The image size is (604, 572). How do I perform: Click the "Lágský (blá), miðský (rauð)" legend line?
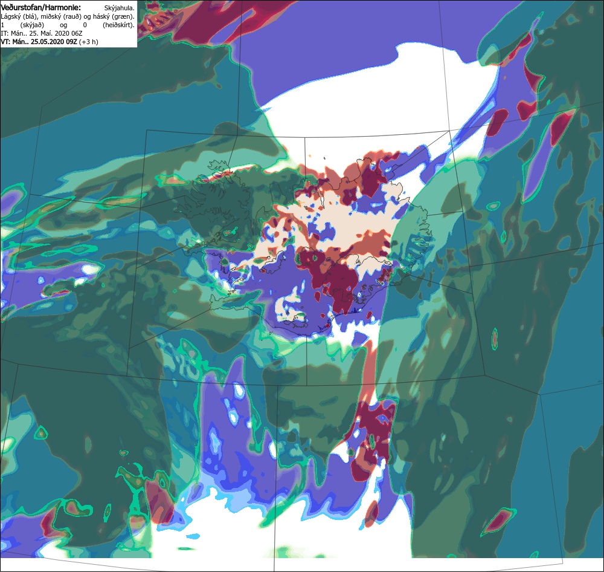pyautogui.click(x=68, y=16)
